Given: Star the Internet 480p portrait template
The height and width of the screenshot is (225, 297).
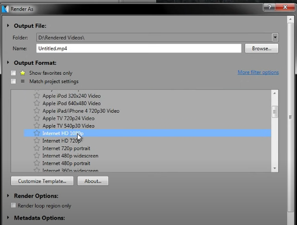Looking at the screenshot, I should 37,163.
